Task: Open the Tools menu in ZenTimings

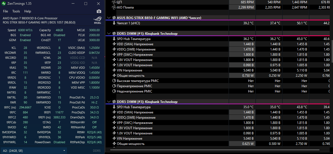Action: click(x=16, y=11)
